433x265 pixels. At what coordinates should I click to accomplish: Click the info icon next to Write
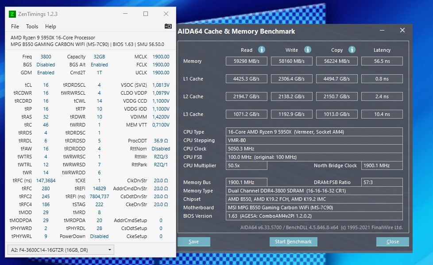click(308, 50)
